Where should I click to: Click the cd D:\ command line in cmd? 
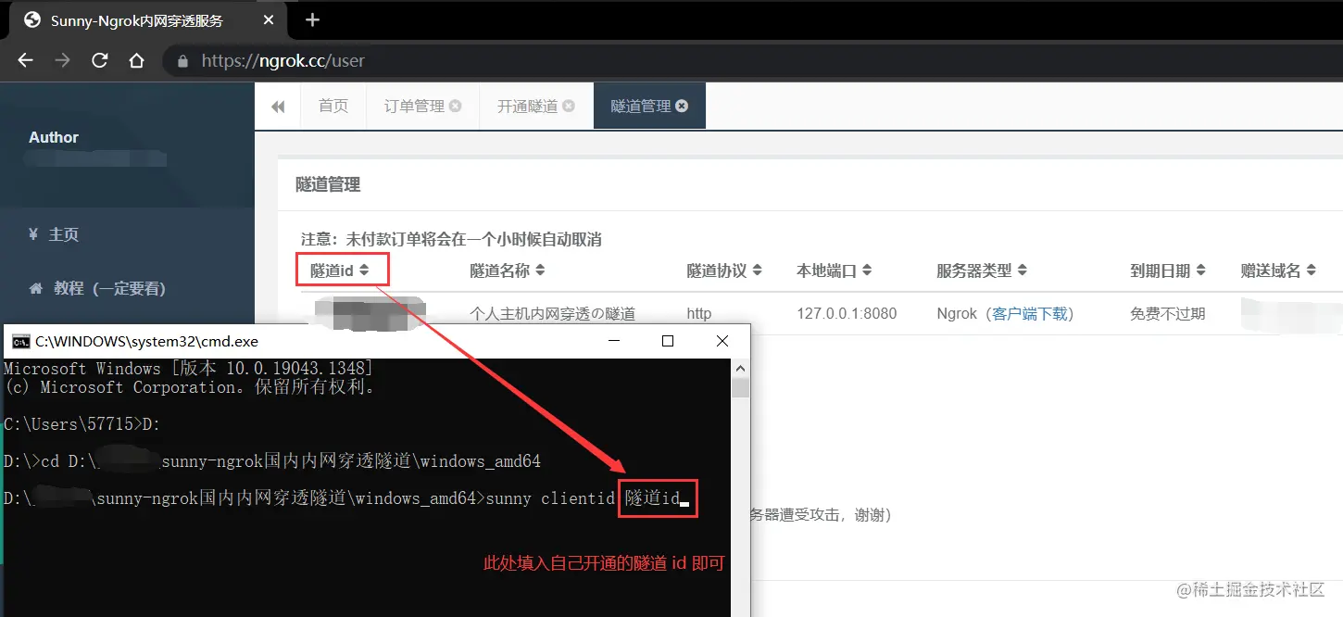pos(272,461)
